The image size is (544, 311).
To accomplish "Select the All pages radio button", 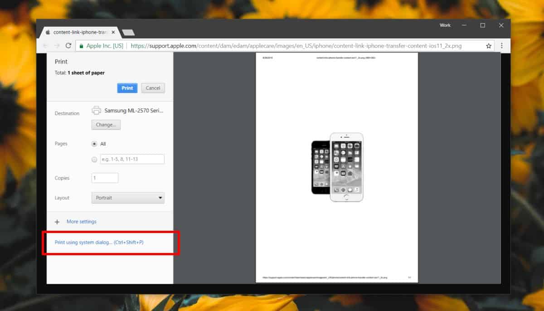I will (94, 144).
